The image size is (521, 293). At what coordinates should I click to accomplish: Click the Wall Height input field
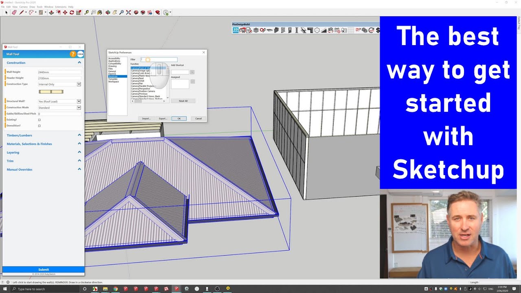pos(59,72)
